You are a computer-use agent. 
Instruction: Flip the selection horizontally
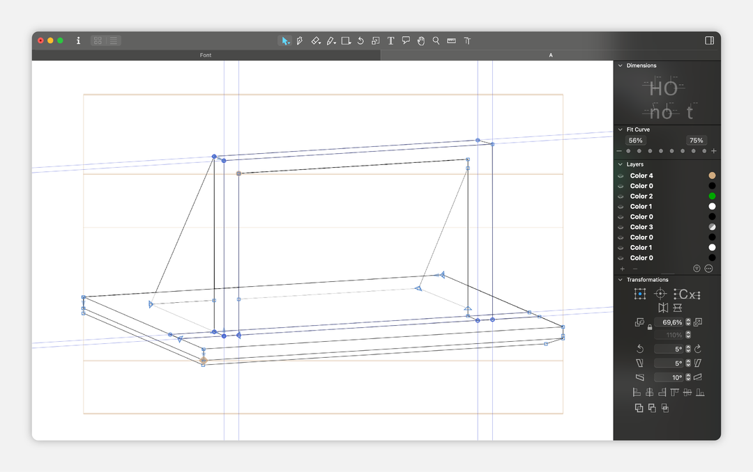tap(663, 308)
